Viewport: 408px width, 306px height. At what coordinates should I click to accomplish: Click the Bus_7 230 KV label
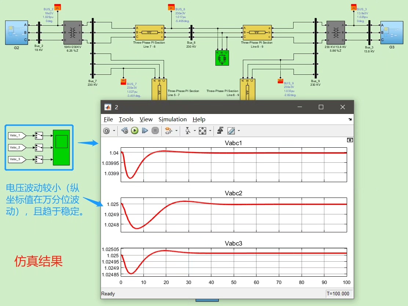click(x=92, y=83)
